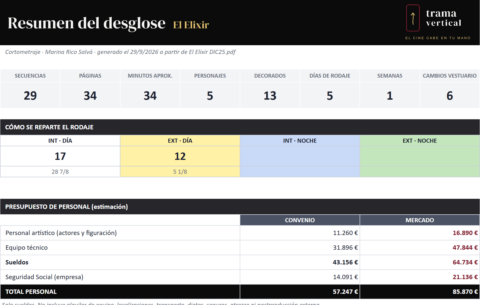Screen dimensions: 480x305
Task: Select the Páginas count cell
Action: tap(90, 96)
